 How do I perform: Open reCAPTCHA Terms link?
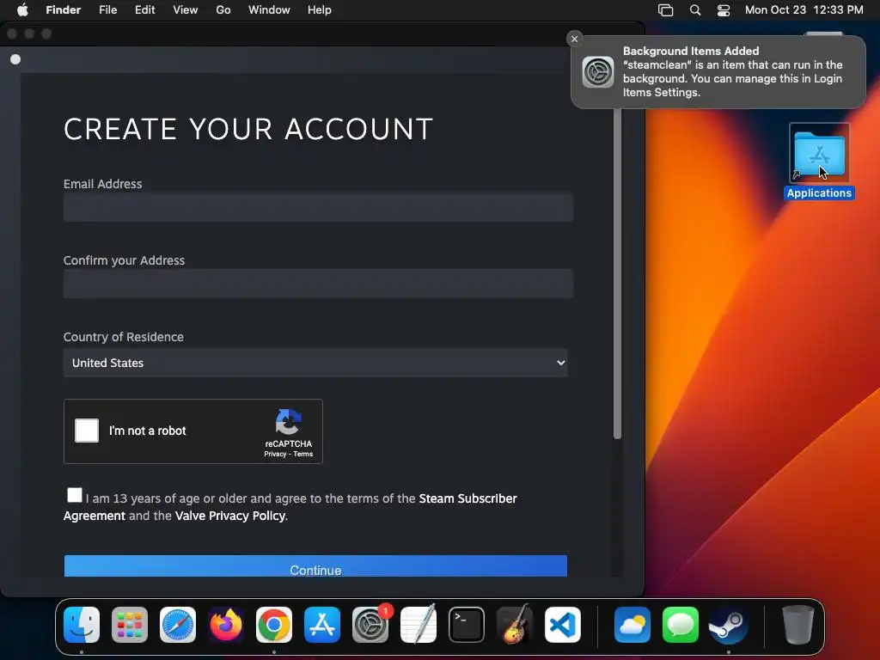point(303,454)
